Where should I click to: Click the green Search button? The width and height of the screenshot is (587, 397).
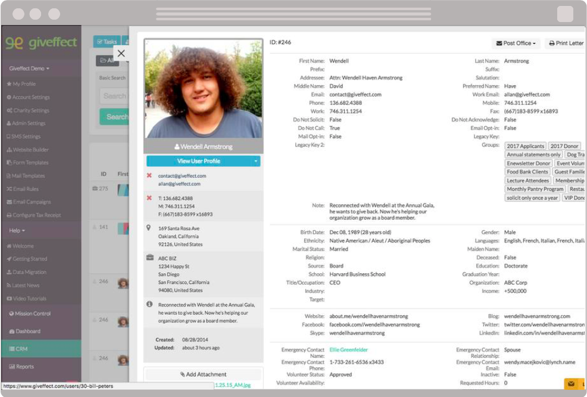coord(114,117)
